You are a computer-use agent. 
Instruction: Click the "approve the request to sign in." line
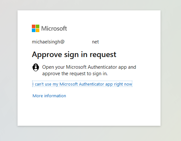click(x=75, y=74)
